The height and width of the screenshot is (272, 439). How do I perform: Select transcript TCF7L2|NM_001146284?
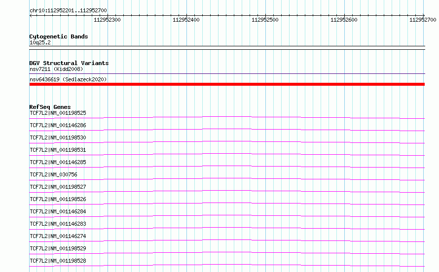[x=58, y=211]
